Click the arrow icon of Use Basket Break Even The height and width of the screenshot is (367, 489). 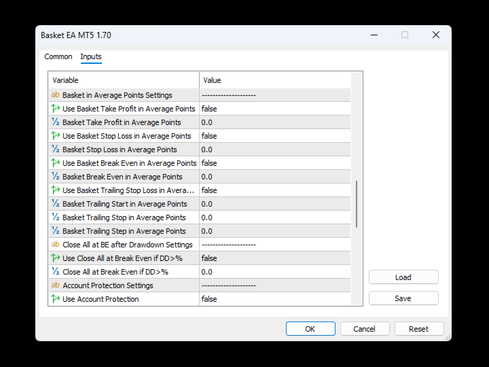pos(55,163)
